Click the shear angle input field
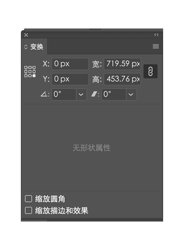This screenshot has height=250, width=184. coord(114,94)
